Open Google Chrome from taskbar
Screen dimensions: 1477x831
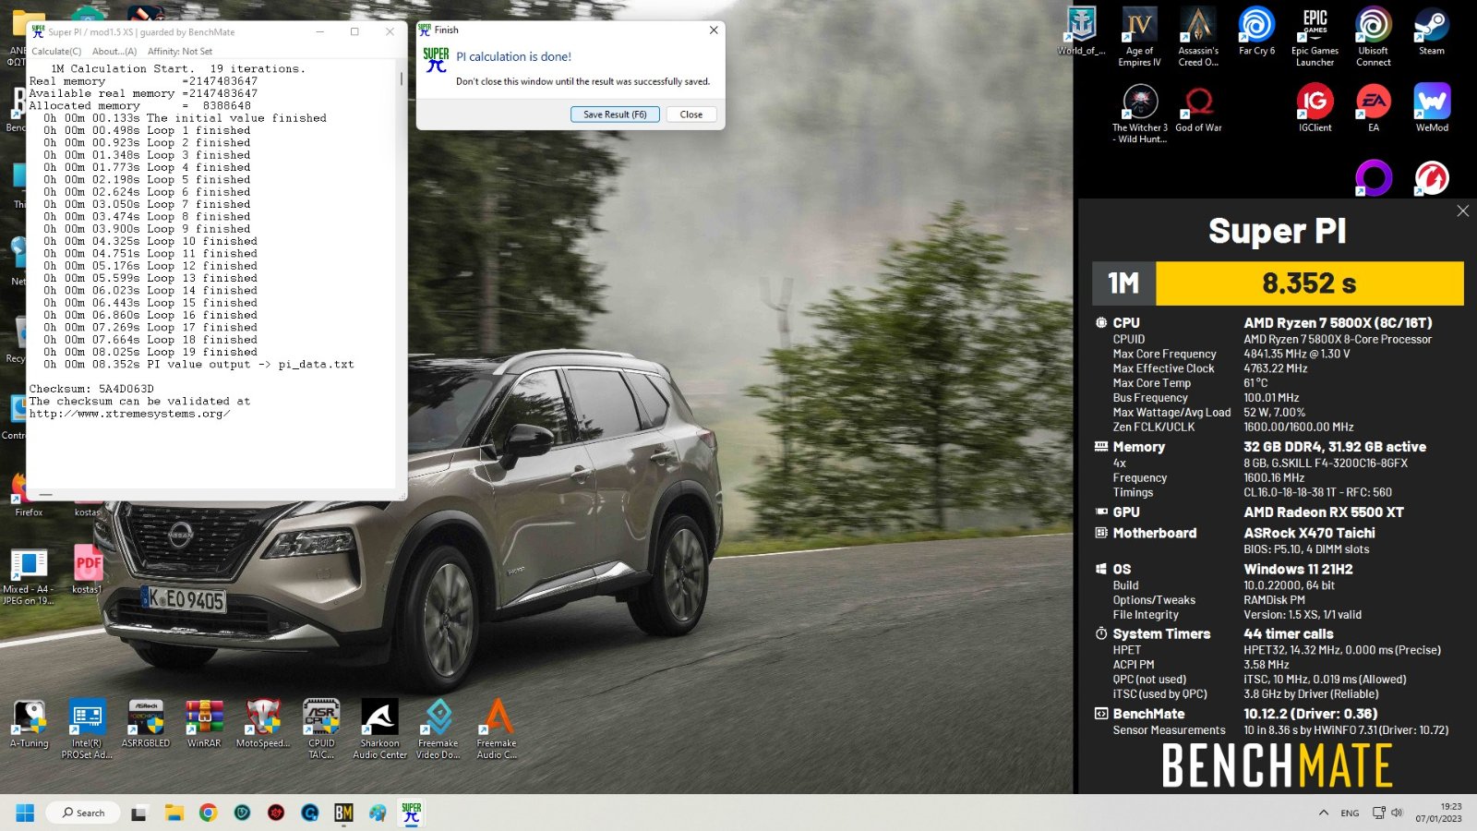coord(209,813)
